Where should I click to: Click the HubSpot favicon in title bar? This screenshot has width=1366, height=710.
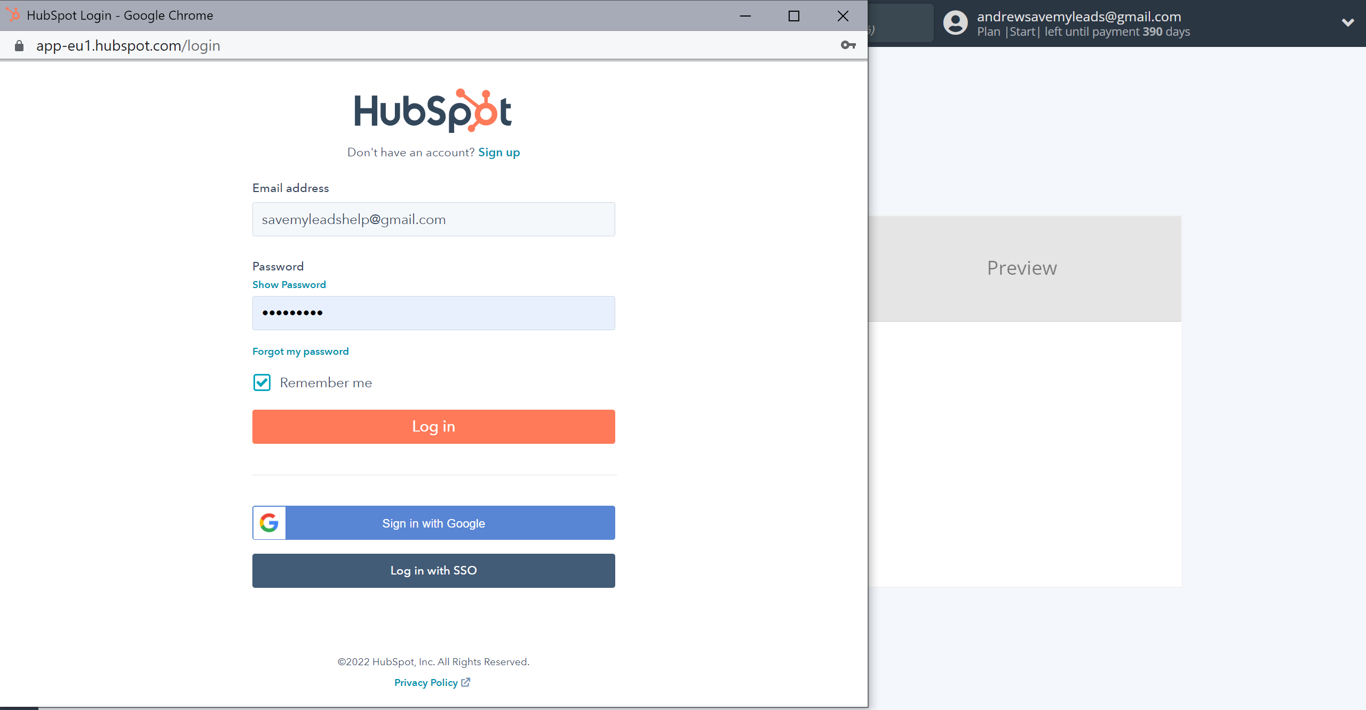point(13,15)
